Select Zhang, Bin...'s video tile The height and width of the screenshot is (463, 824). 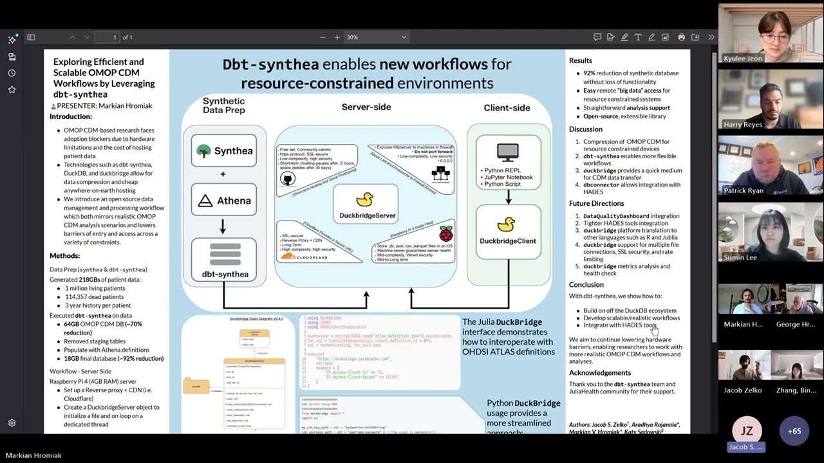tap(797, 374)
